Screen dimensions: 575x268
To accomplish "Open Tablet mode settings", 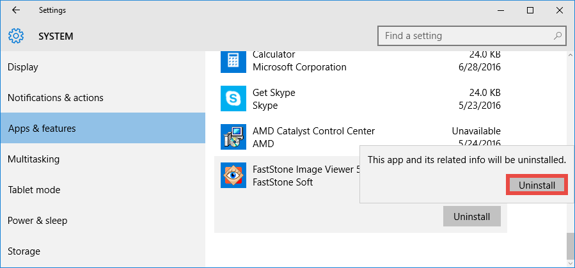I will click(x=103, y=190).
